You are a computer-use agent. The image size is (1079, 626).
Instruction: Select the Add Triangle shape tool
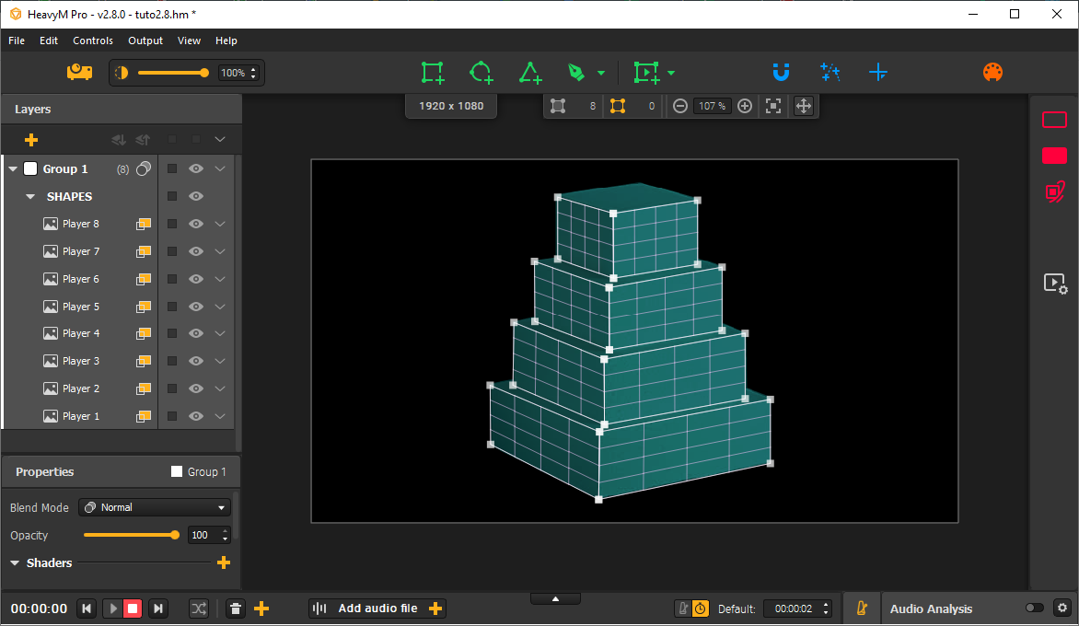point(530,73)
